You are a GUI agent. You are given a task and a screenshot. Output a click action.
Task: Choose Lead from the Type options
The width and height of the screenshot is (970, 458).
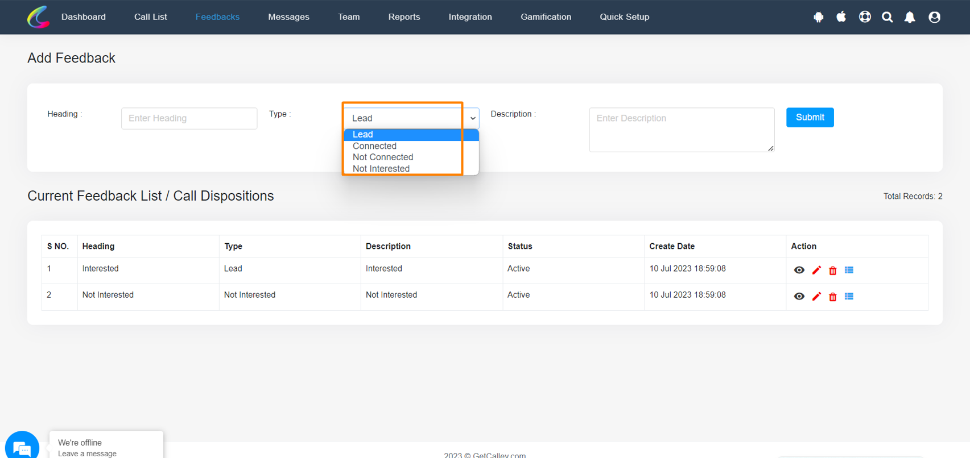pyautogui.click(x=411, y=135)
